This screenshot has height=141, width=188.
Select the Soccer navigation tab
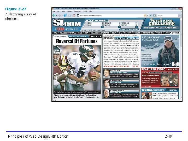point(137,33)
